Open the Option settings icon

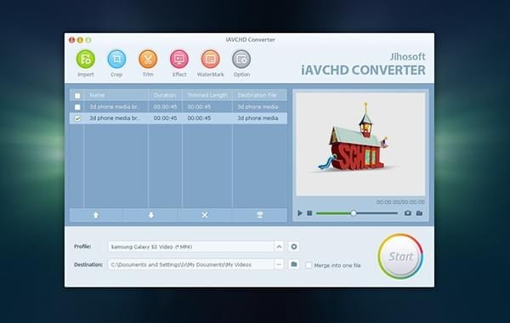[x=241, y=59]
